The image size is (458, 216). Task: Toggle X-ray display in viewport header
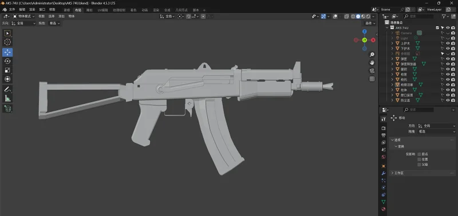pyautogui.click(x=346, y=17)
